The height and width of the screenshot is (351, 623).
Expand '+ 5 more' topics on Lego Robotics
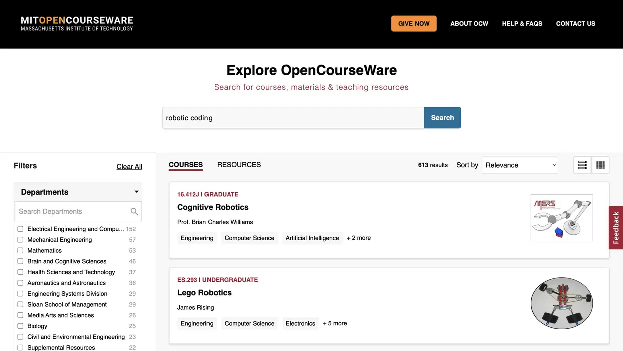point(335,324)
